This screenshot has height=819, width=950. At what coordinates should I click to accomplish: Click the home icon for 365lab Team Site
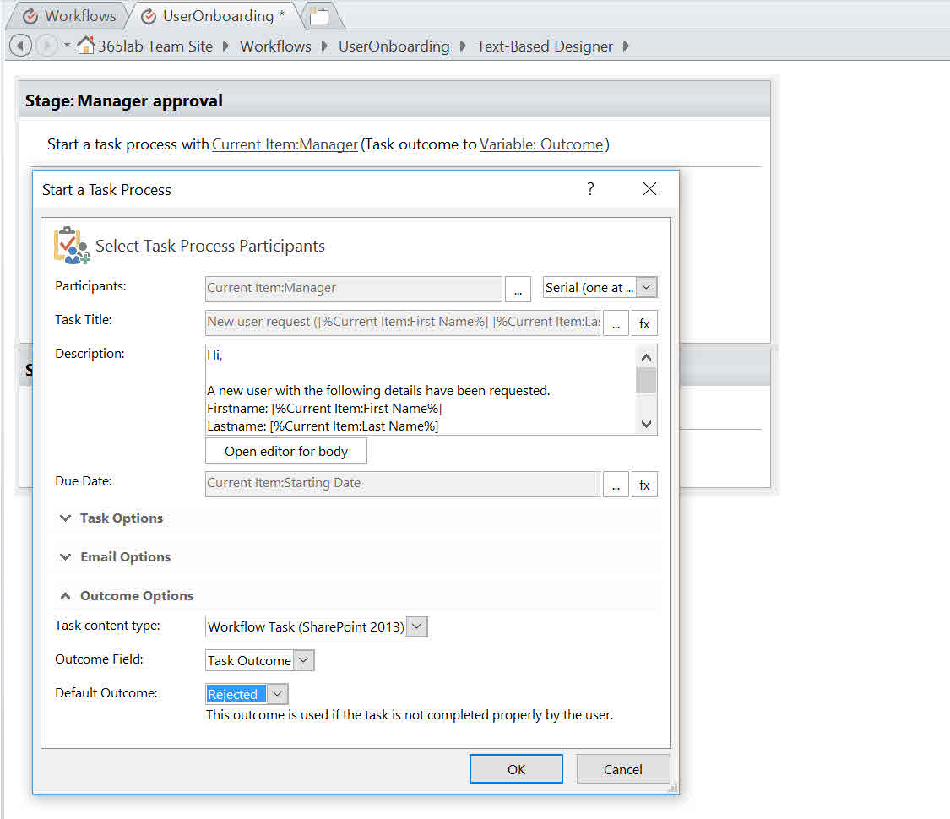tap(85, 46)
